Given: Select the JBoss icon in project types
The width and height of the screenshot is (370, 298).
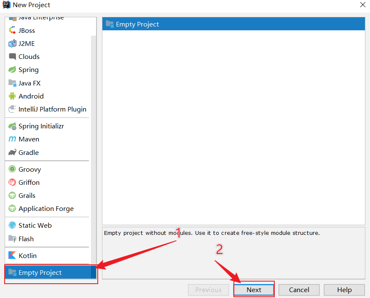Looking at the screenshot, I should pos(12,30).
